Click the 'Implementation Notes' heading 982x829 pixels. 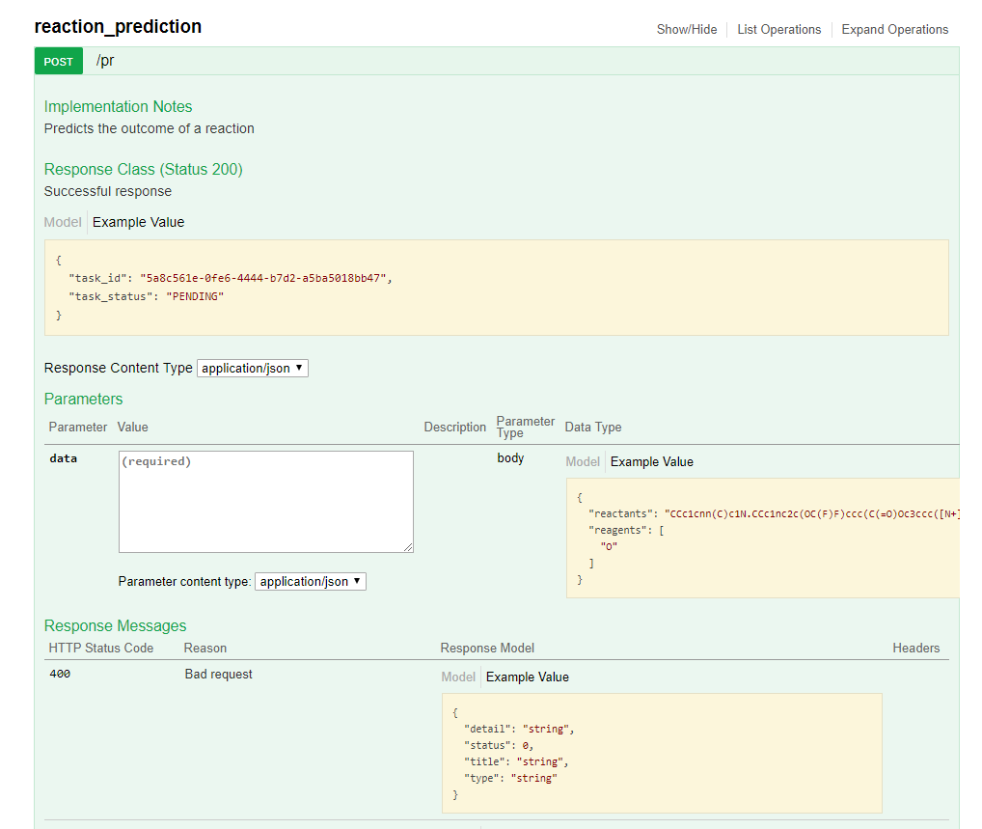click(x=118, y=106)
